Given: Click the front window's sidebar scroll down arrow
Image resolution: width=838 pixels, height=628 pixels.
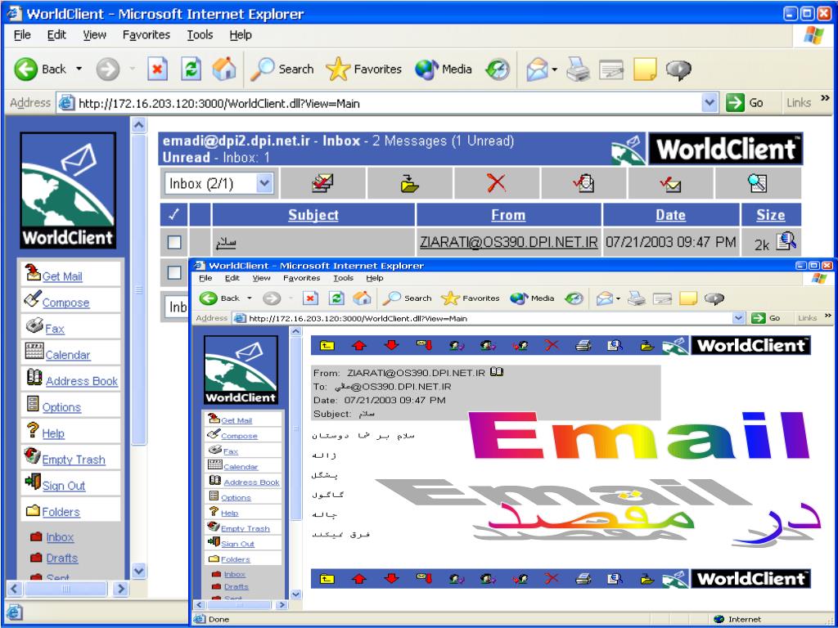Looking at the screenshot, I should [x=296, y=594].
